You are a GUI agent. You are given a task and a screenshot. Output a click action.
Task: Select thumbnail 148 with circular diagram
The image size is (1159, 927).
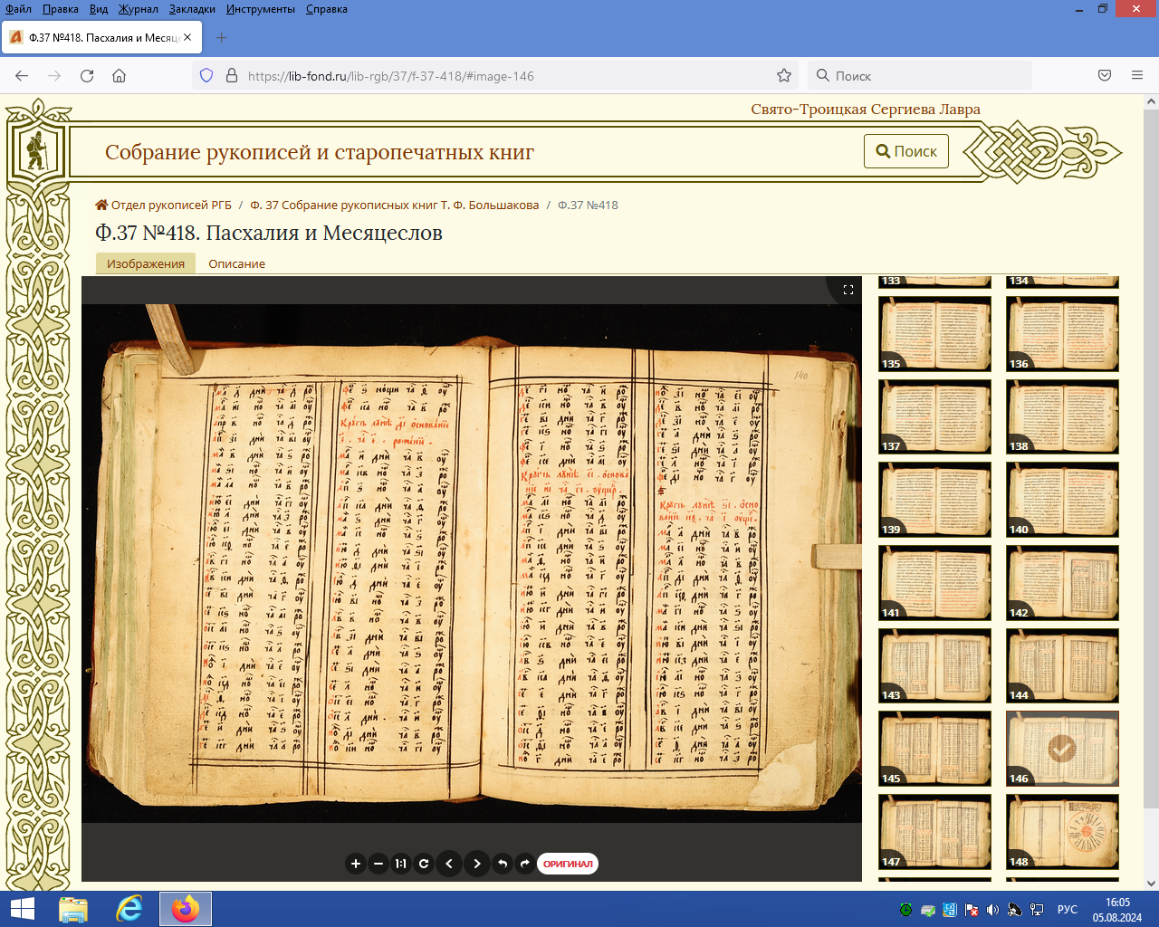point(1062,831)
